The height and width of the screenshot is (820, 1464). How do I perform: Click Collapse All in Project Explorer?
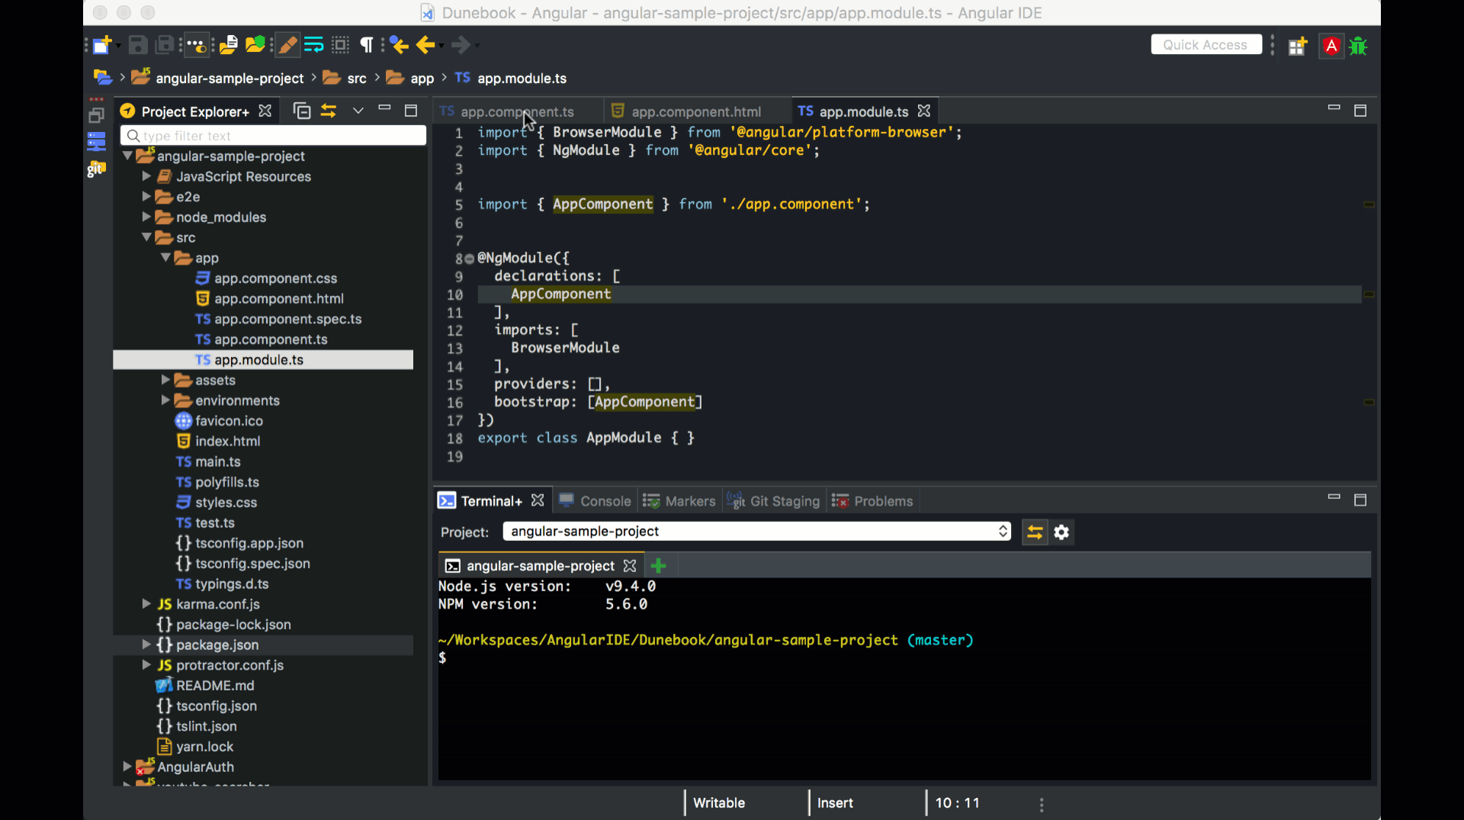302,111
